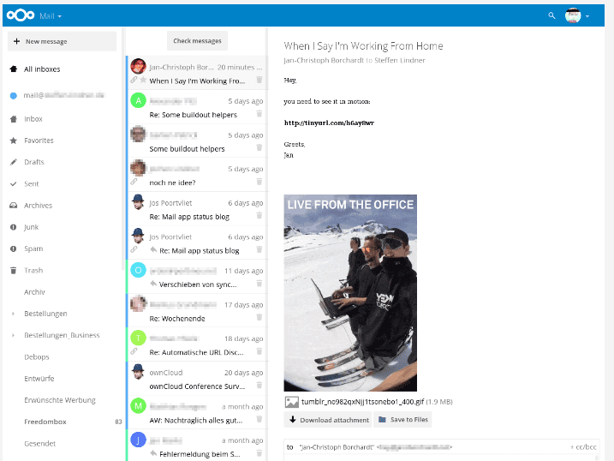Open the LIVE FROM THE OFFICE image
The height and width of the screenshot is (461, 614).
pos(350,293)
